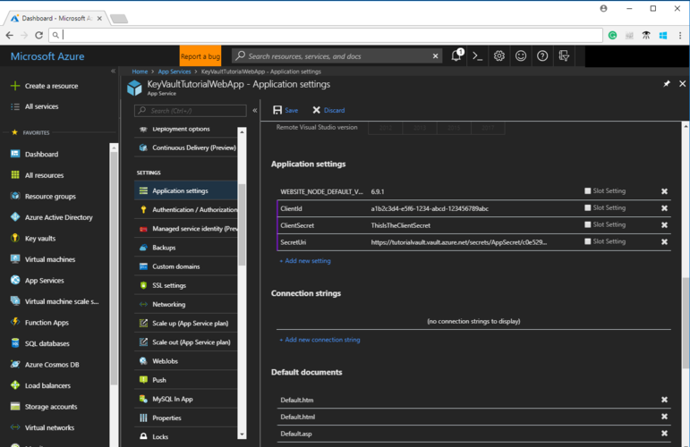Remove the Default.htm document
The image size is (690, 447).
click(x=664, y=400)
